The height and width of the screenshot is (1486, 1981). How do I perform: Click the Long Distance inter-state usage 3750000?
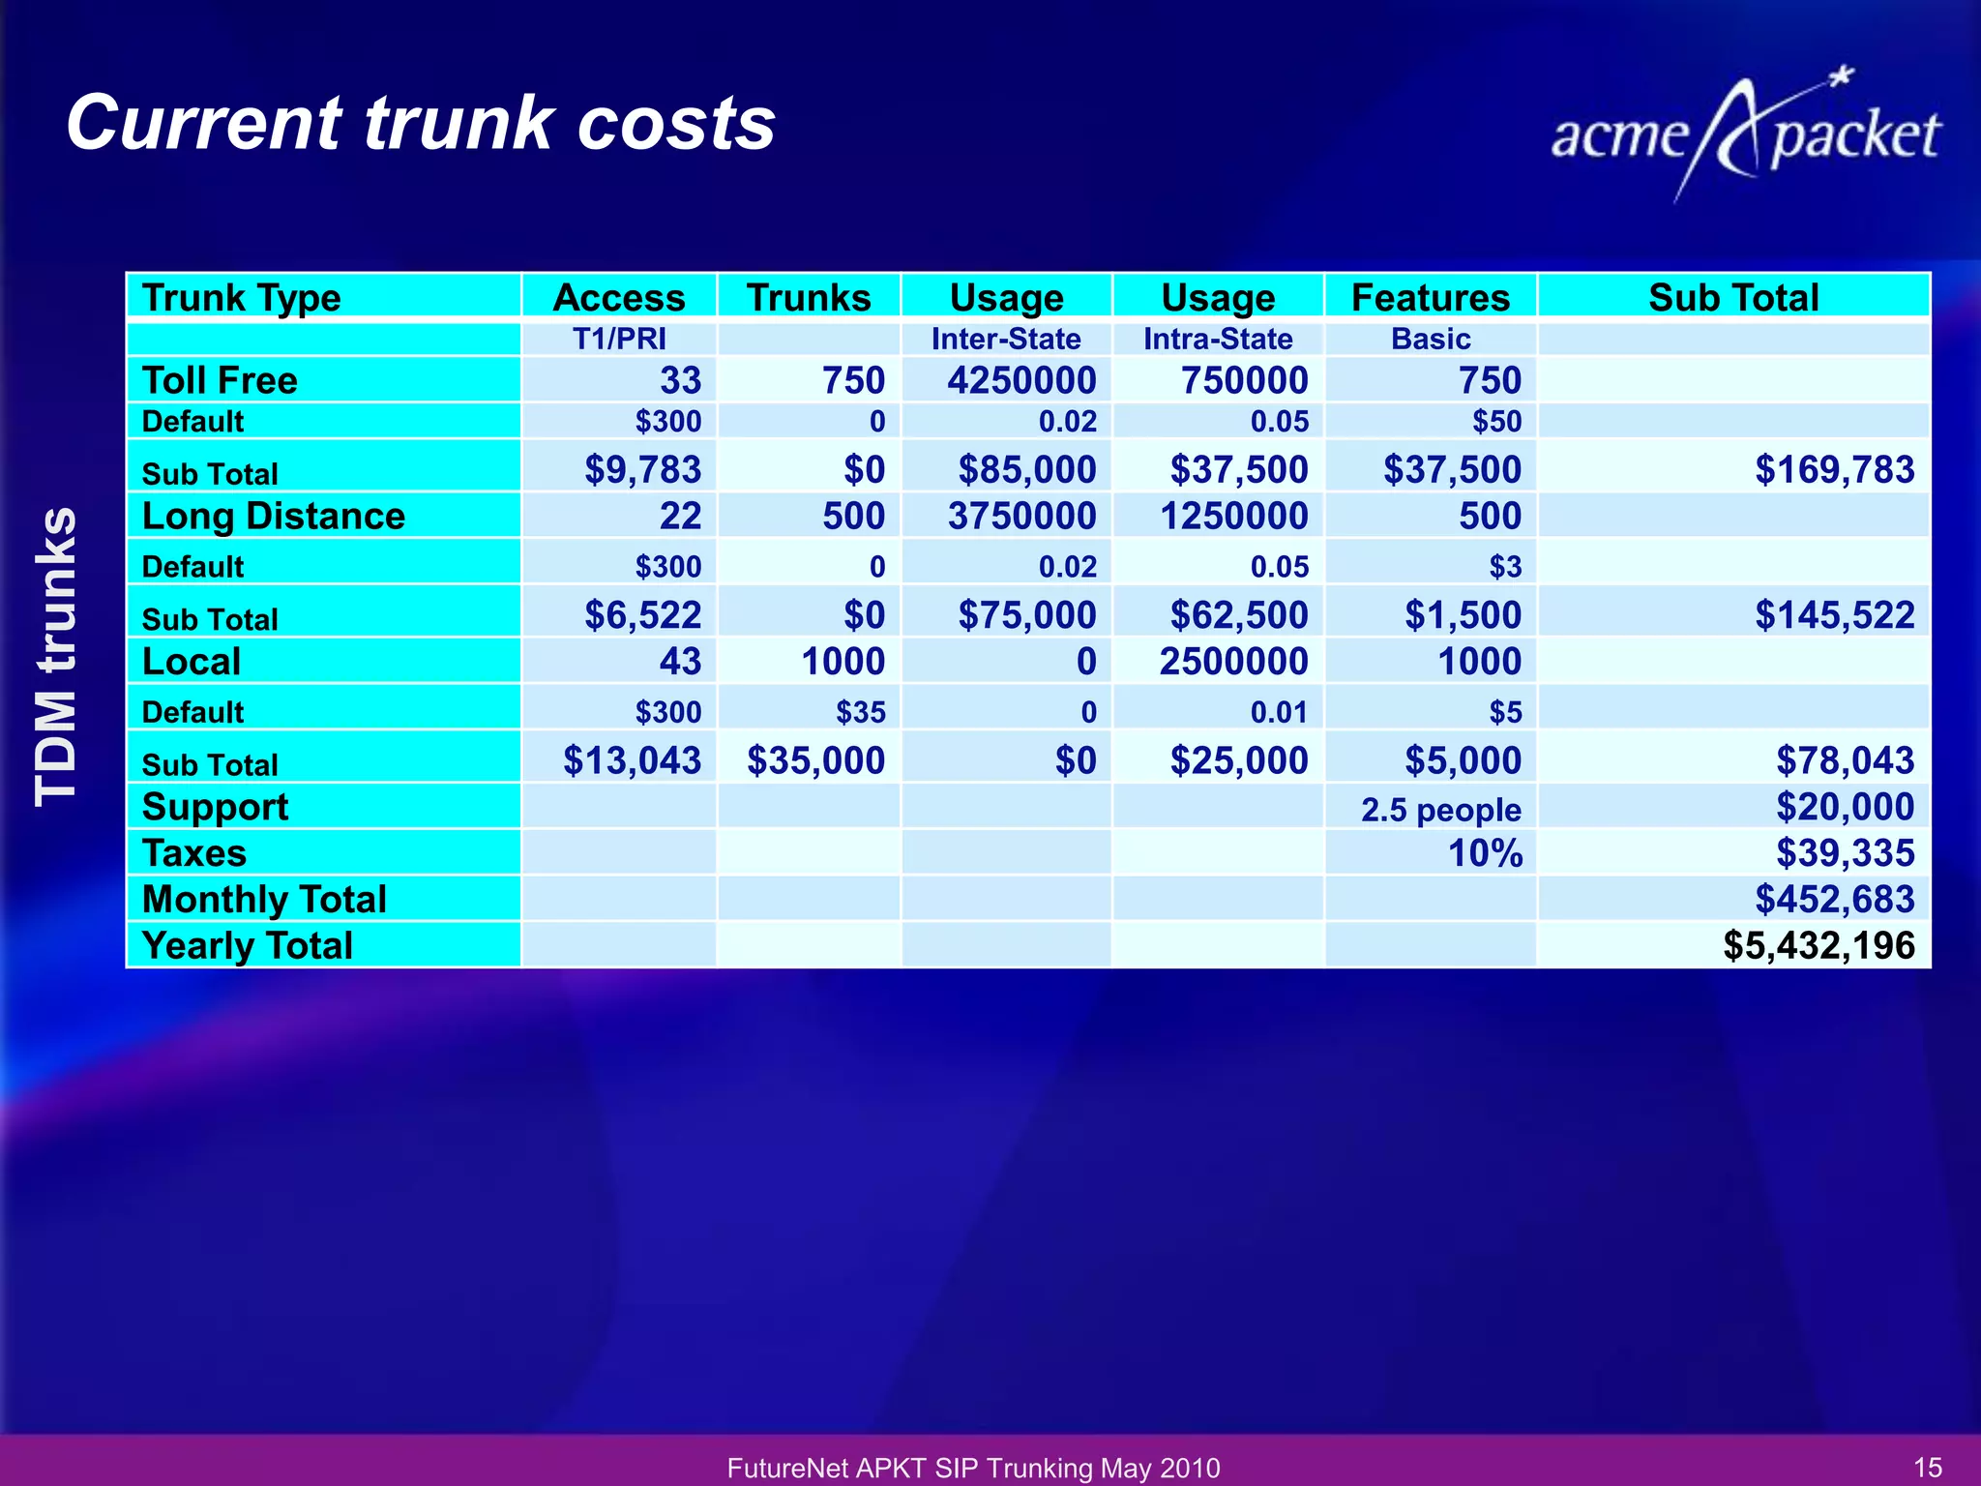(x=1021, y=516)
